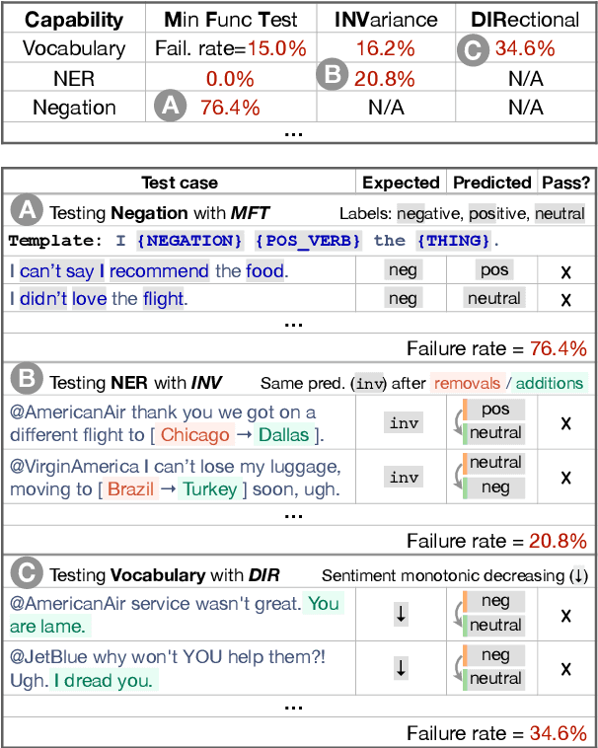
Task: Select the B badge beside "Testing NER with INV"
Action: click(x=26, y=382)
